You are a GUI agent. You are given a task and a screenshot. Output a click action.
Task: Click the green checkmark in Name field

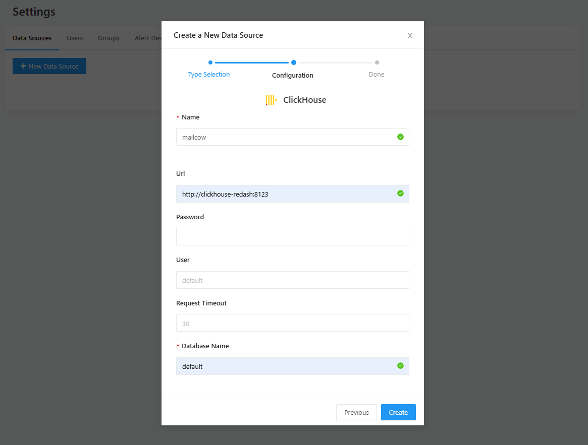(x=401, y=137)
